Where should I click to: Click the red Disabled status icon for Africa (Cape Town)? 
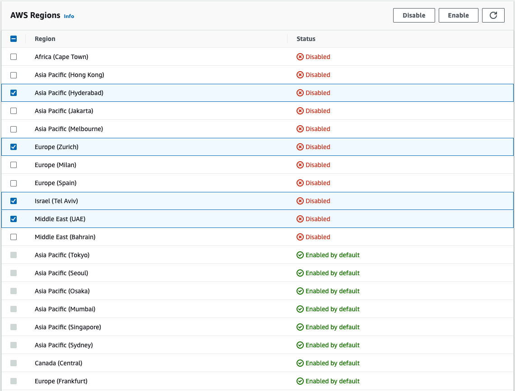pyautogui.click(x=300, y=57)
